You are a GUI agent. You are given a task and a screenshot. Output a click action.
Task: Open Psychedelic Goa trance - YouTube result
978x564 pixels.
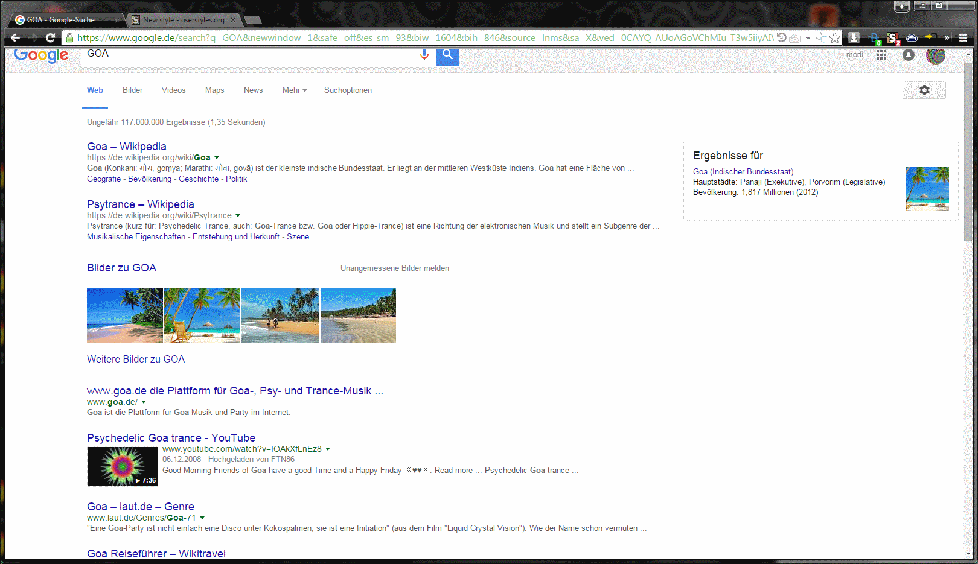pos(171,438)
